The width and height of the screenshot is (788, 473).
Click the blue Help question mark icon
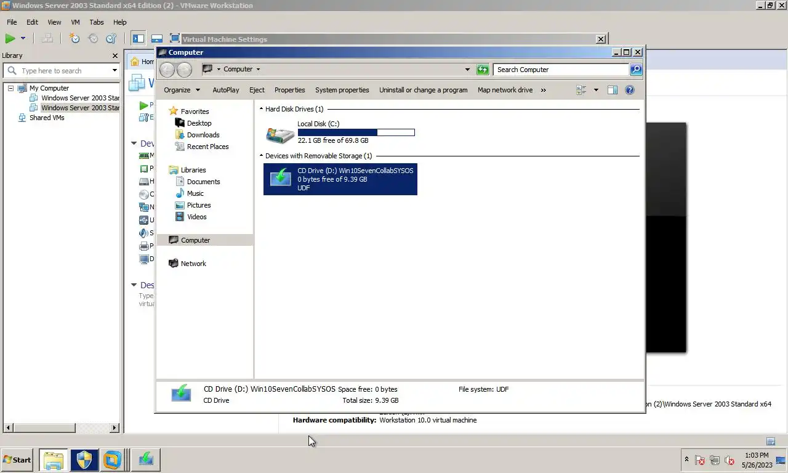click(630, 90)
